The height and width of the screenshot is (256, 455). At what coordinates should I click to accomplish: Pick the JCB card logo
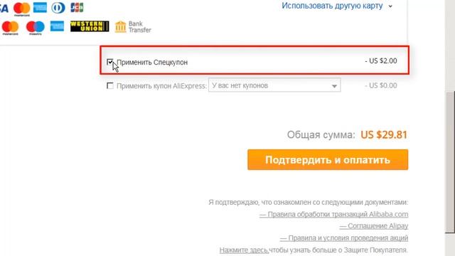[77, 7]
